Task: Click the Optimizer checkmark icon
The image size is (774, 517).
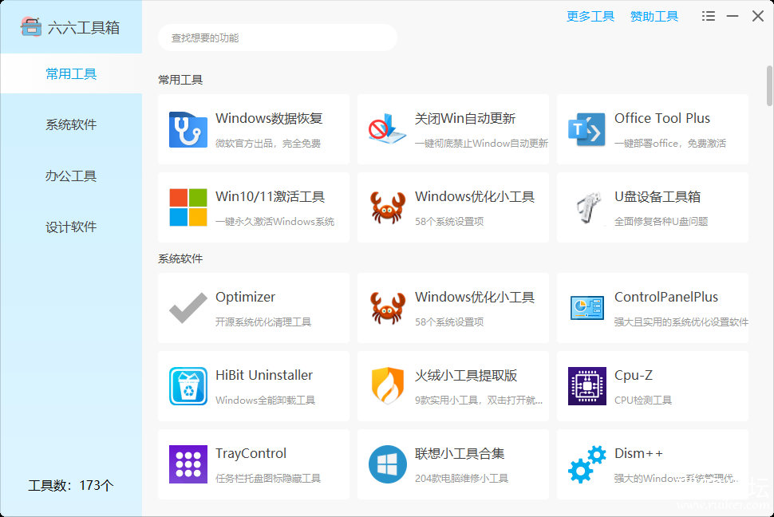Action: click(x=188, y=308)
